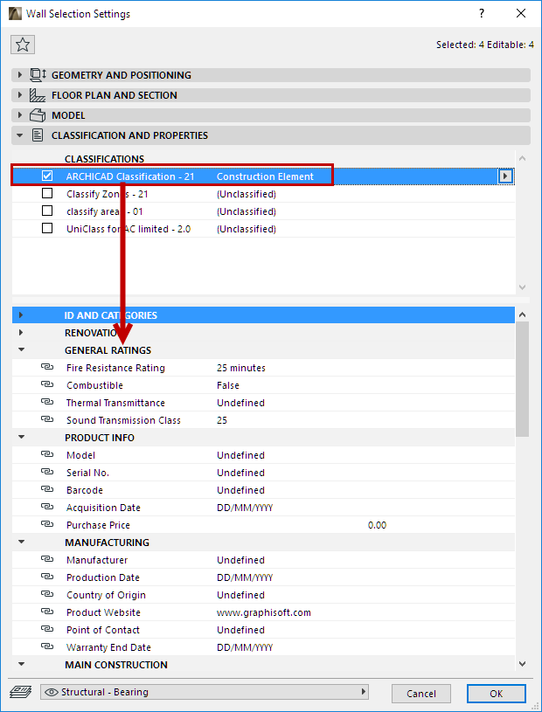Click the Favorites star icon
542x712 pixels.
pos(23,45)
